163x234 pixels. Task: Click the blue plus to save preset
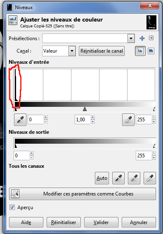click(x=142, y=39)
